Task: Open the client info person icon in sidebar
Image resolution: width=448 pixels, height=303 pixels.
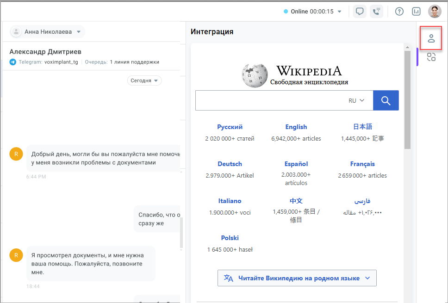Action: 431,38
